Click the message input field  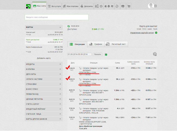click(57, 17)
